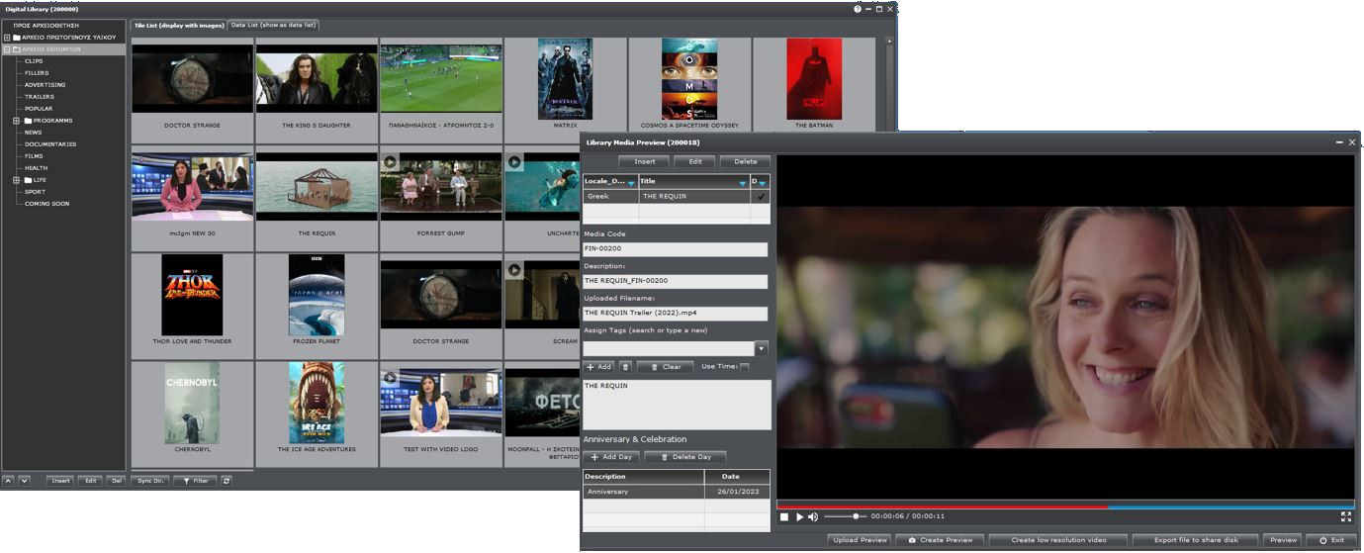Image resolution: width=1364 pixels, height=553 pixels.
Task: Select SPORT category in tree
Action: coord(35,192)
